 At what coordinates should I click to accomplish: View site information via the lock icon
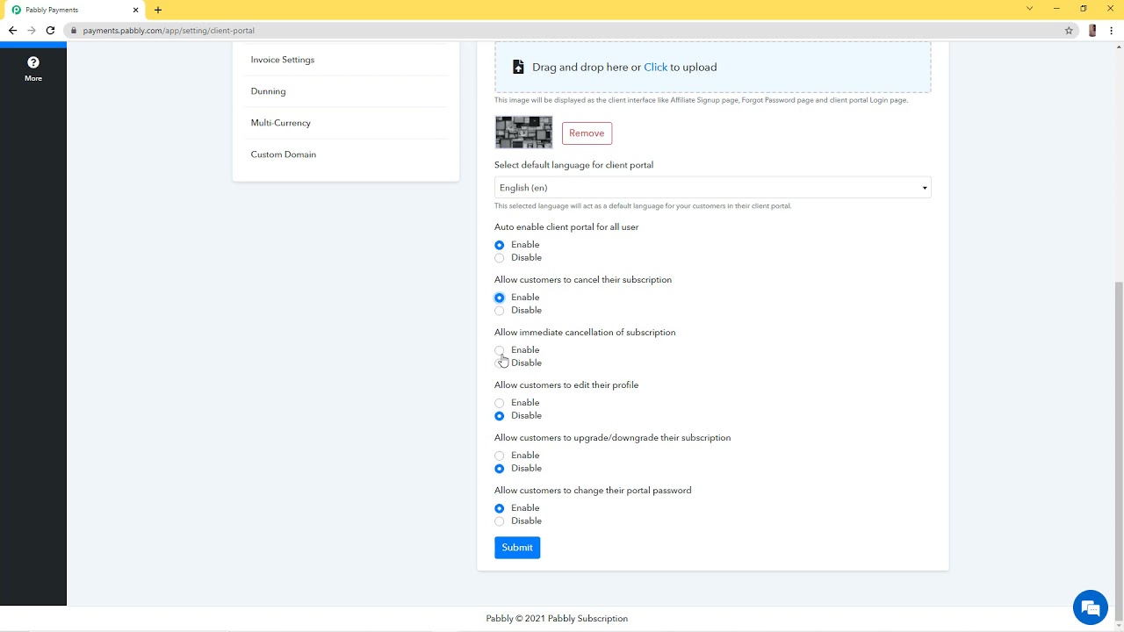click(74, 30)
